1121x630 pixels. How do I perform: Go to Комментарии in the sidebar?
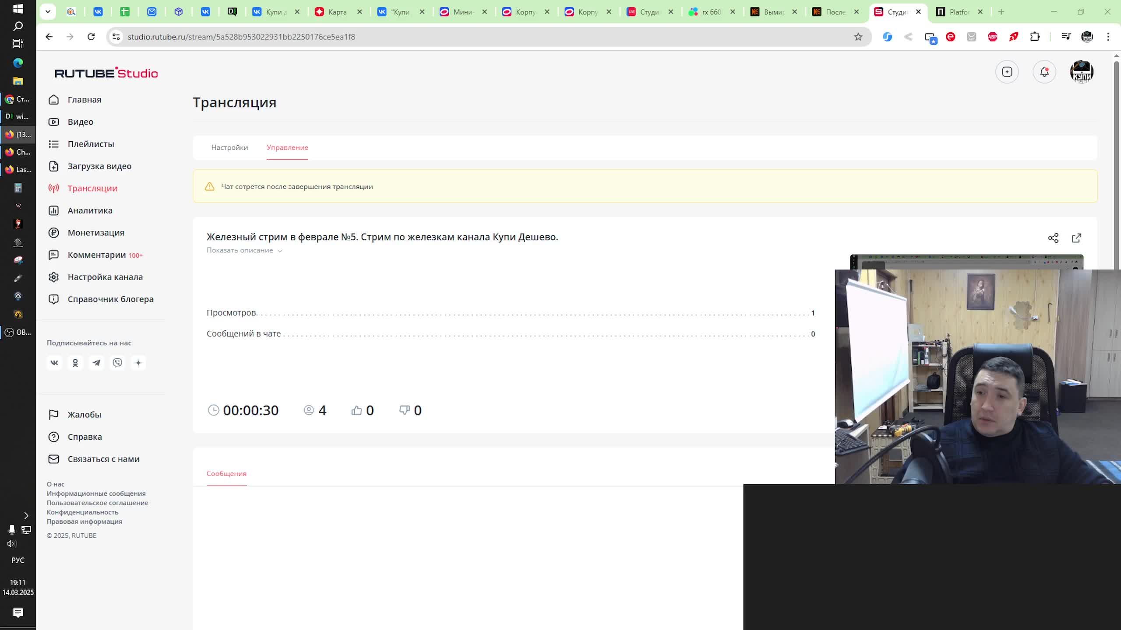click(x=96, y=255)
